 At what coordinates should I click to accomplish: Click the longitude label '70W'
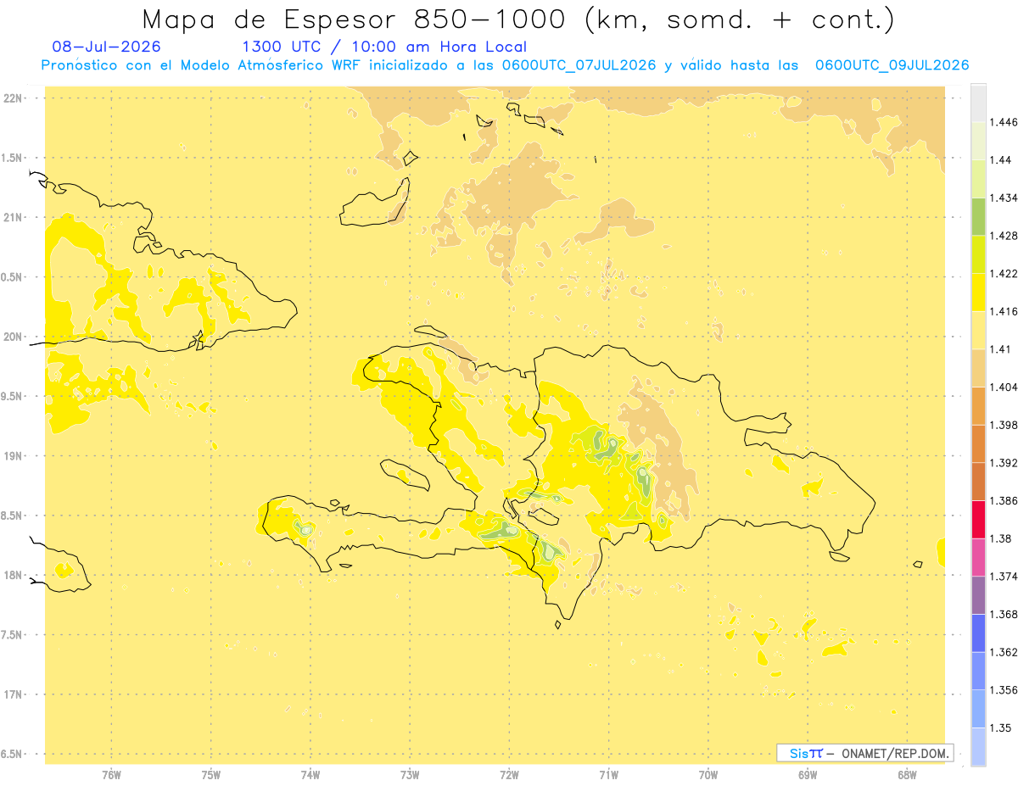click(708, 774)
